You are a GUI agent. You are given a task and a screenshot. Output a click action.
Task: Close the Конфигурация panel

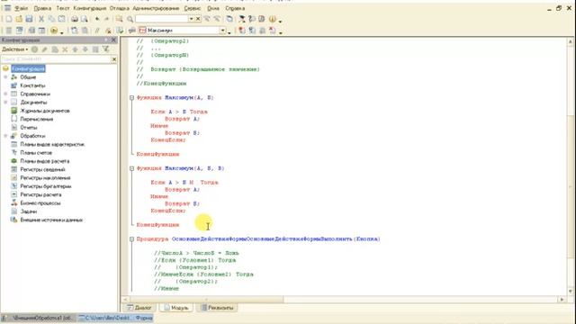113,40
